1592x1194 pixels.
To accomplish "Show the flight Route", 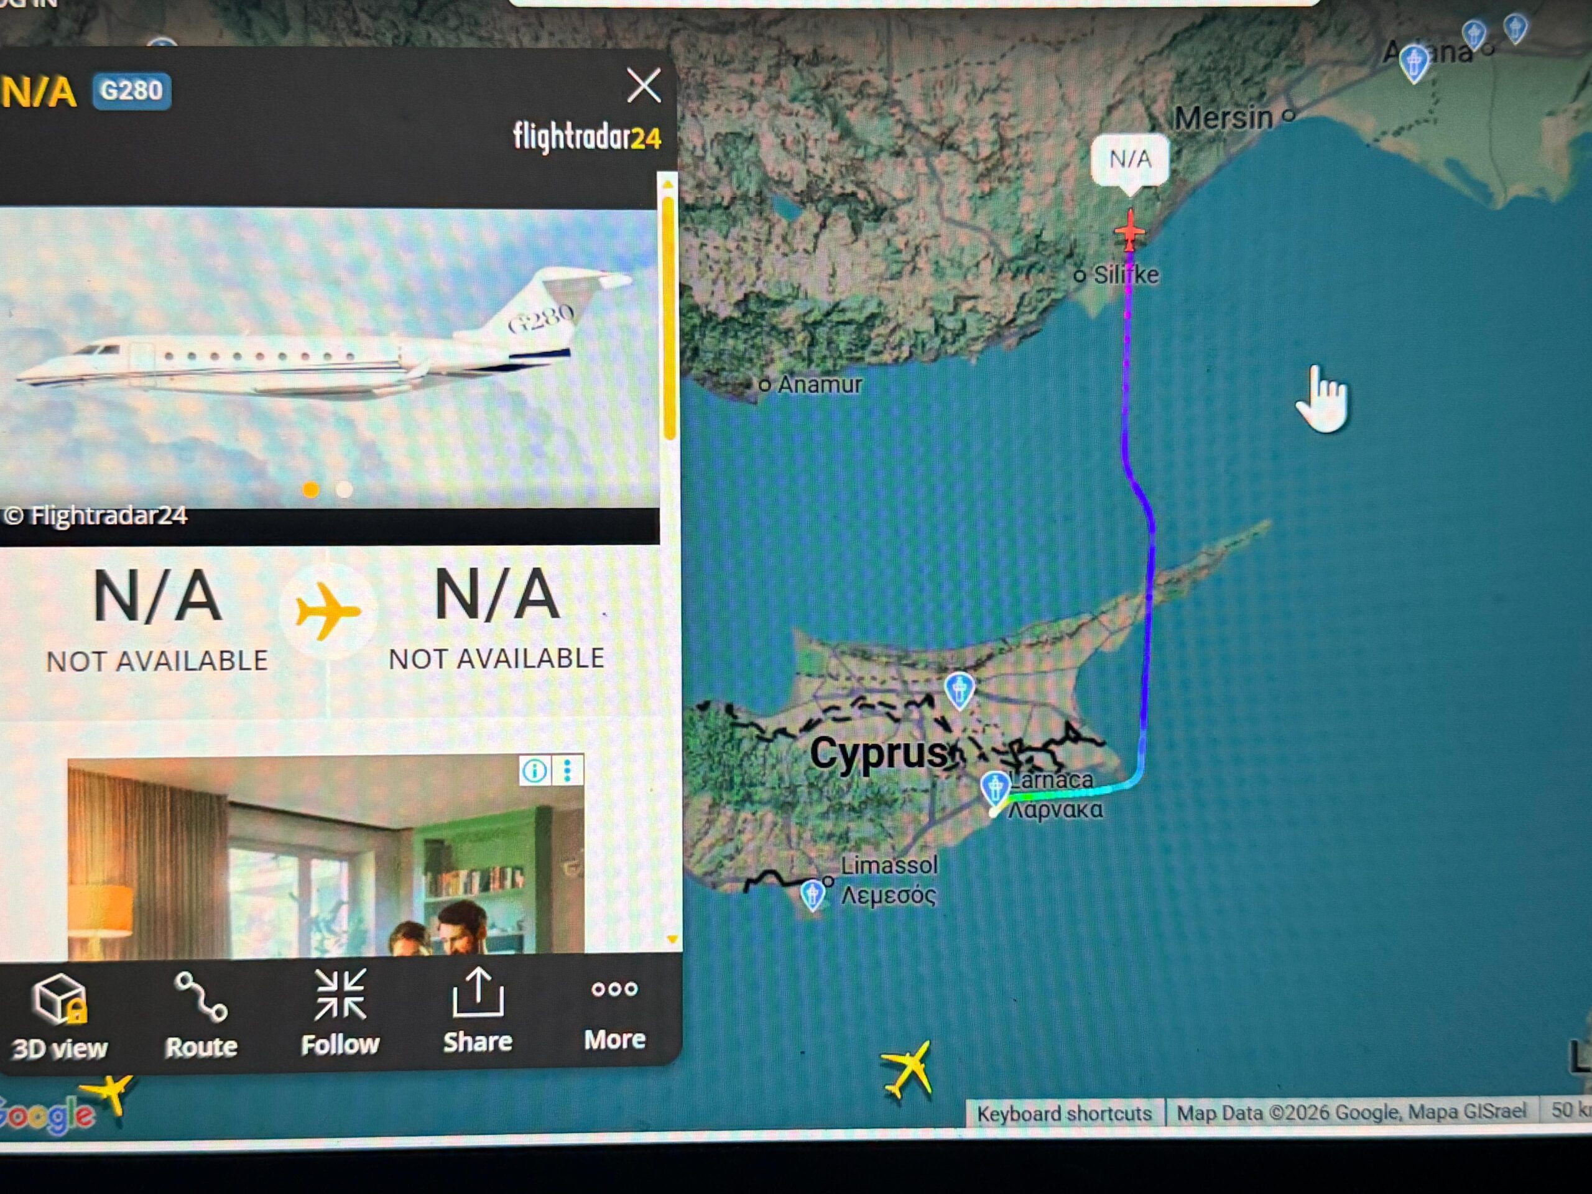I will click(x=201, y=1016).
